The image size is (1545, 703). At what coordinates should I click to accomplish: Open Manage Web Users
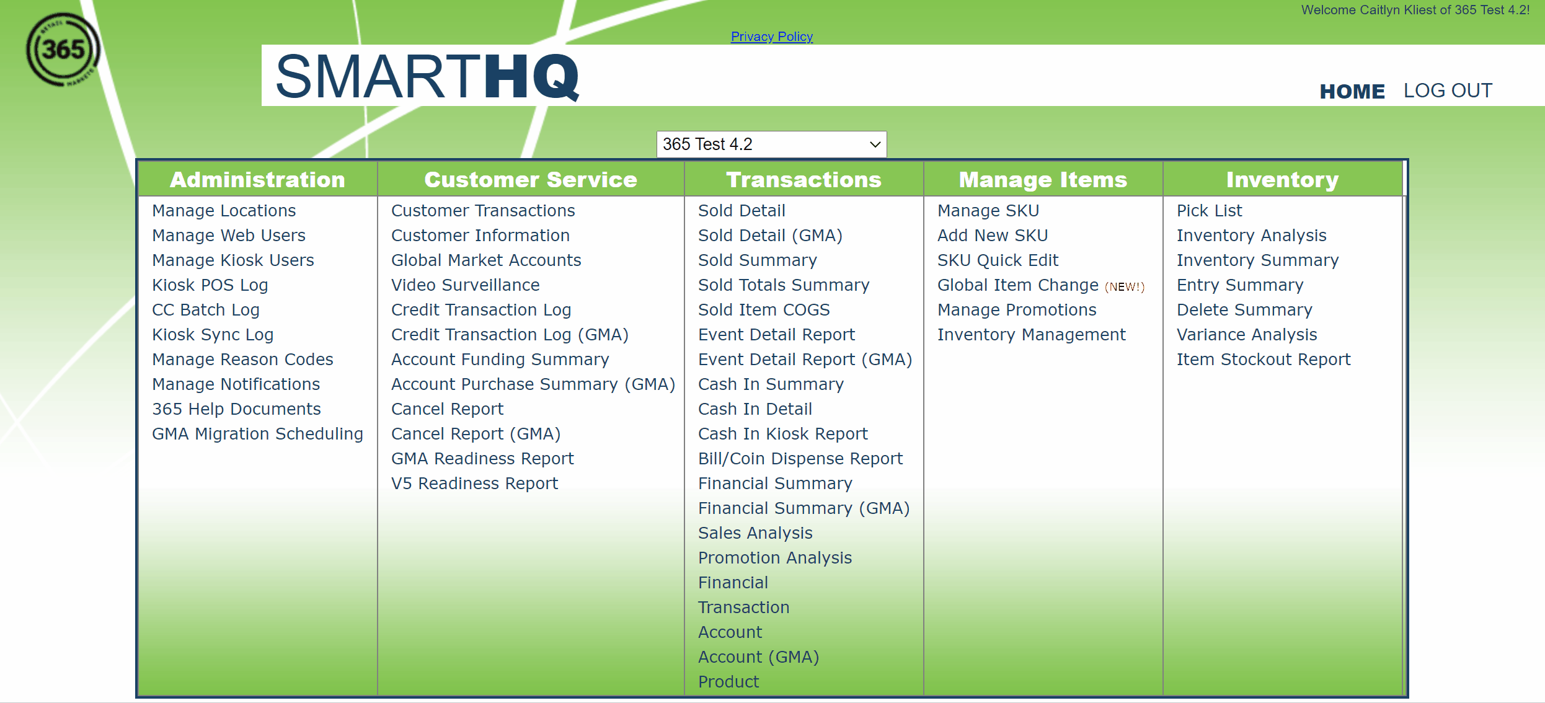coord(229,236)
